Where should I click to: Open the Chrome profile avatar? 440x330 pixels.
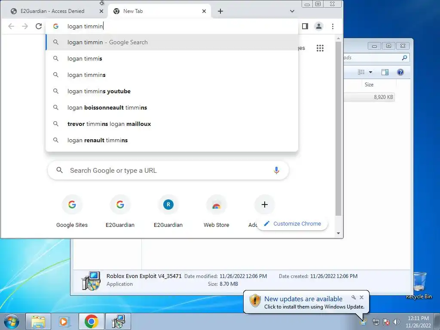pos(319,26)
